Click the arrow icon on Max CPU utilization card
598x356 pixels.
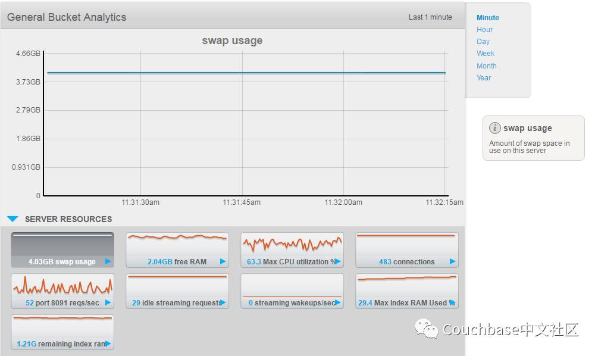[337, 261]
